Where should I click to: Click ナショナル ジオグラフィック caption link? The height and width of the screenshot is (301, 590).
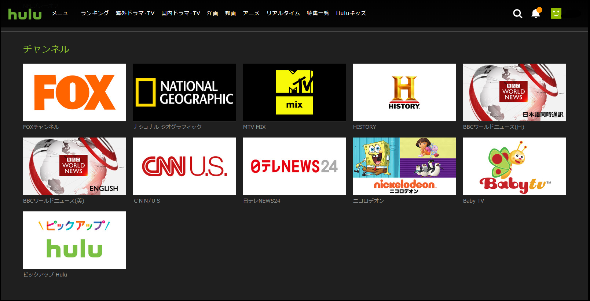[x=168, y=127]
